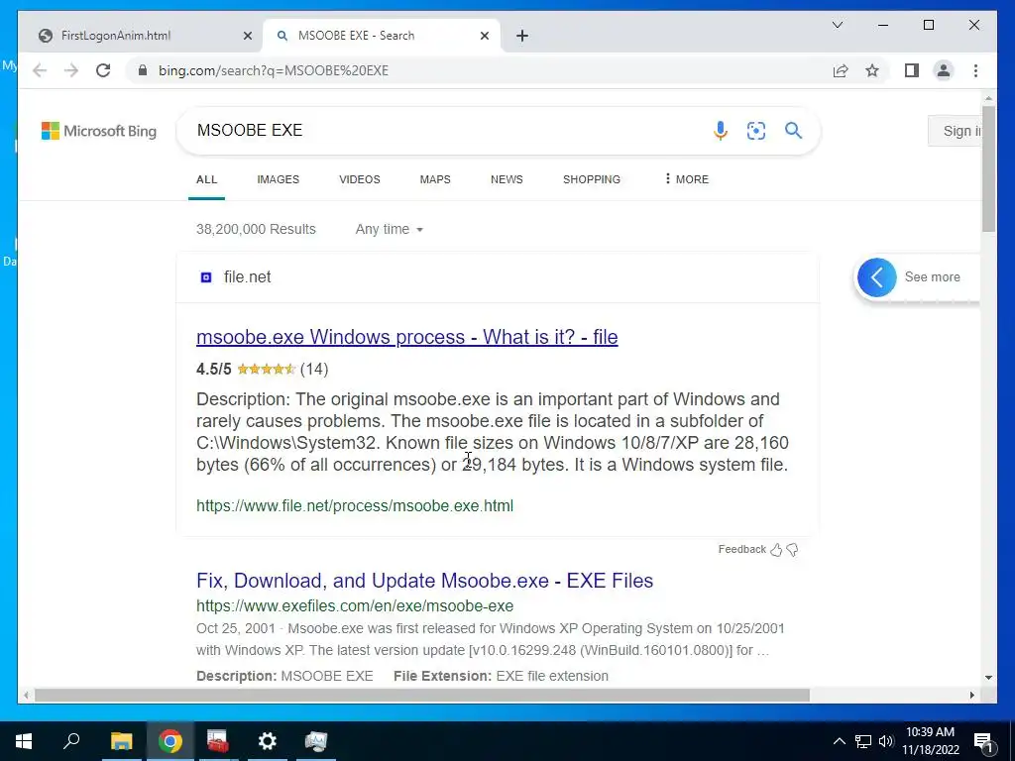This screenshot has width=1015, height=761.
Task: Expand the See more side panel arrow
Action: coord(877,277)
